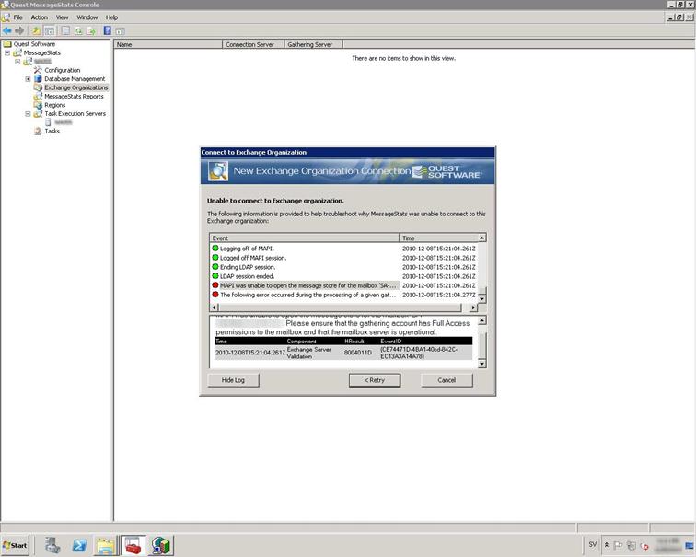Click the Quest Software folder icon
This screenshot has height=557, width=696.
pos(7,44)
